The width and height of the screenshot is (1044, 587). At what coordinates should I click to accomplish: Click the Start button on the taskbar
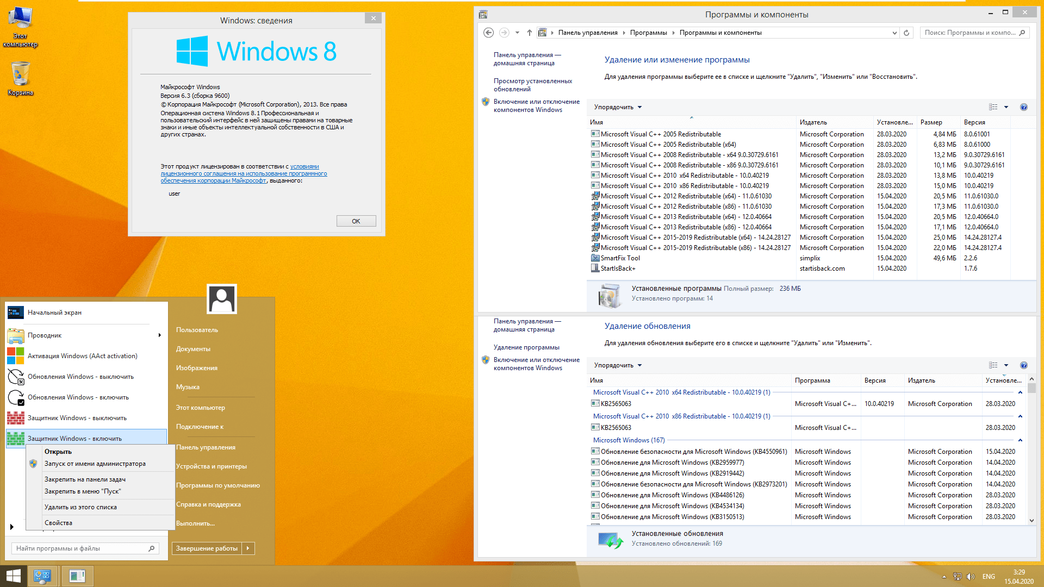tap(13, 576)
